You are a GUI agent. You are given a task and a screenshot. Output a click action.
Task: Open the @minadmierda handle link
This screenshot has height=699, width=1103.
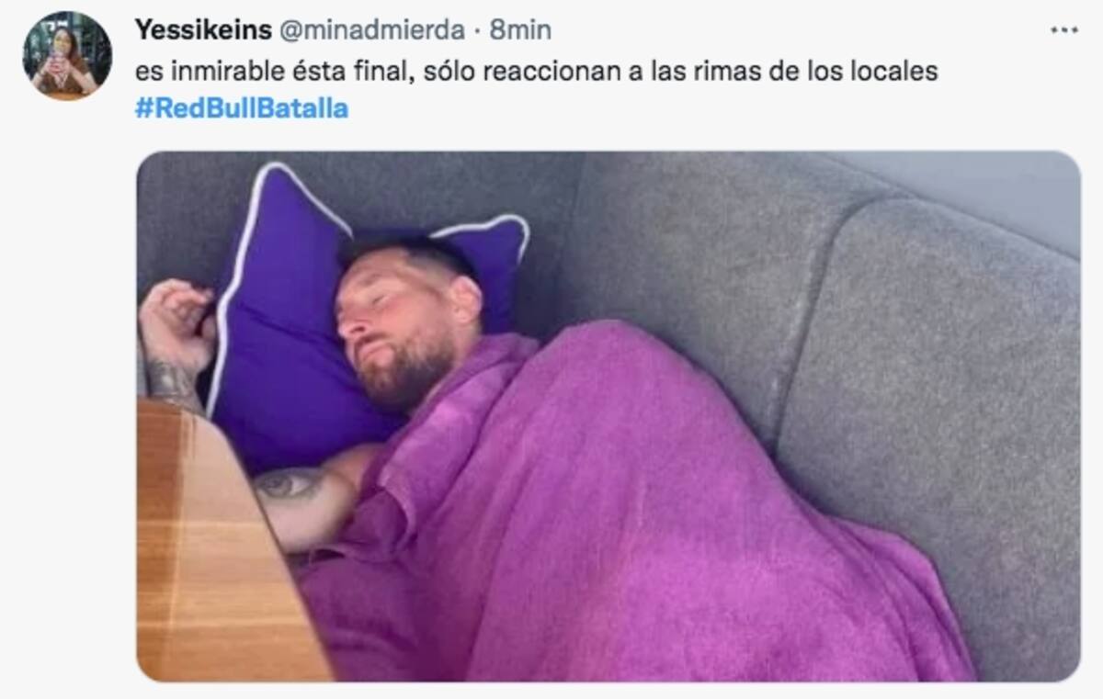click(x=371, y=30)
